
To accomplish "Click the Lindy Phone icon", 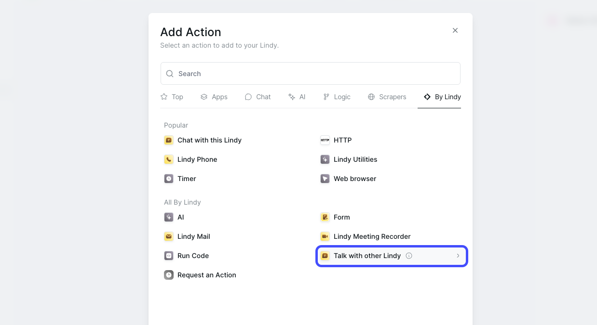I will (x=169, y=159).
